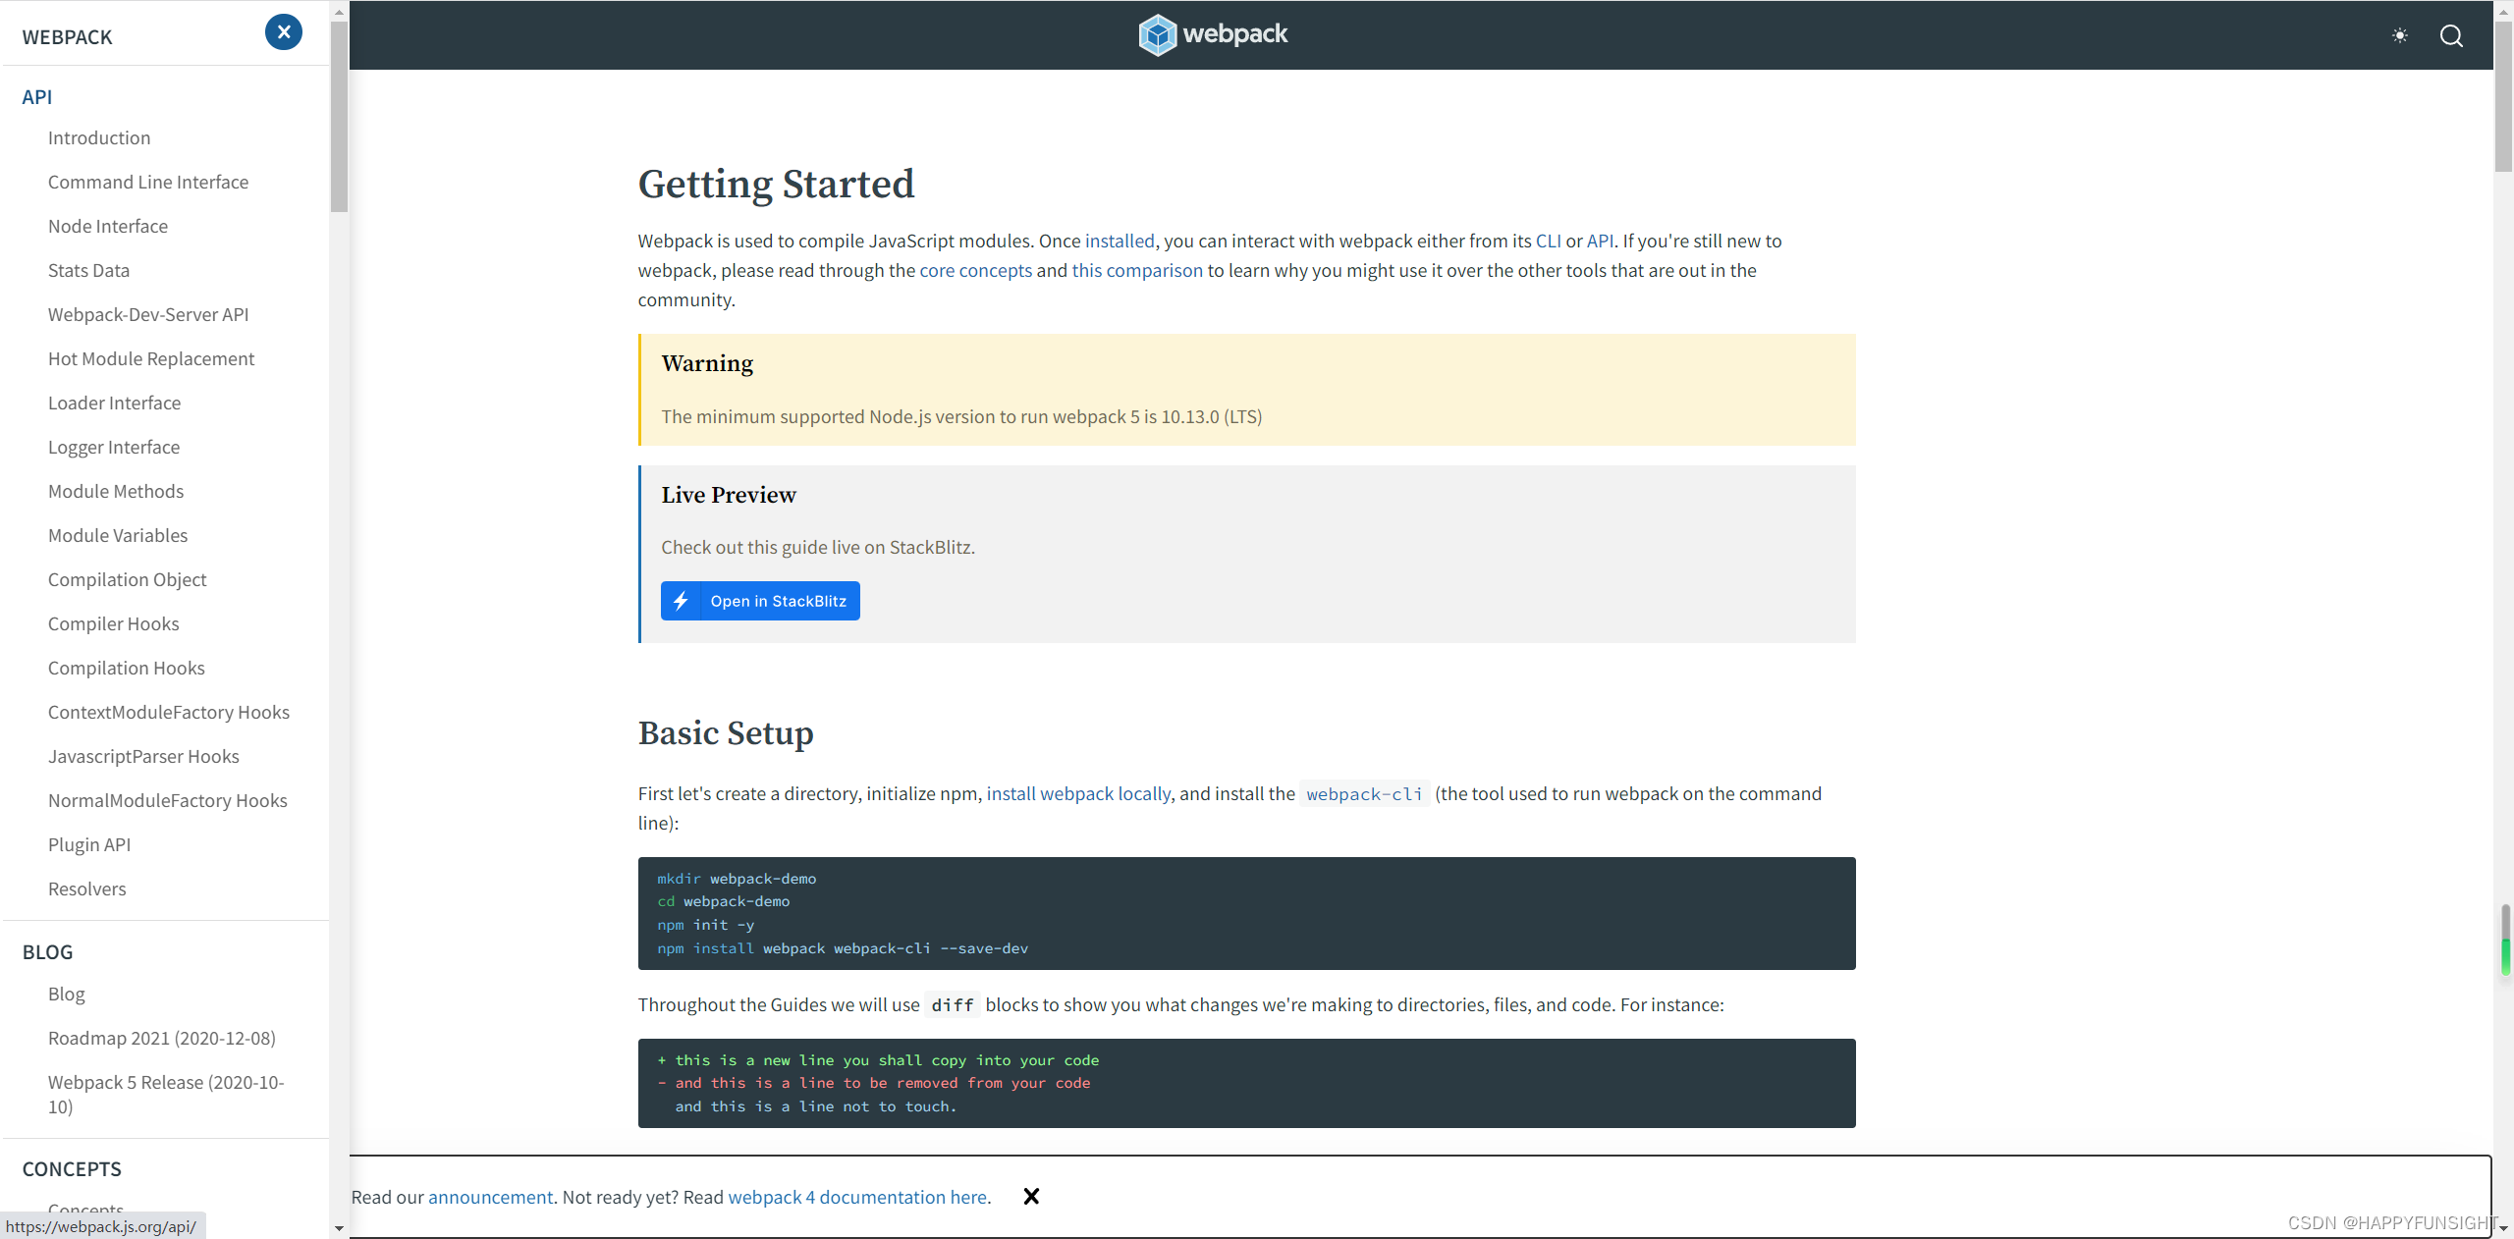Click the webpack logo in header
Viewport: 2514px width, 1239px height.
1213,34
